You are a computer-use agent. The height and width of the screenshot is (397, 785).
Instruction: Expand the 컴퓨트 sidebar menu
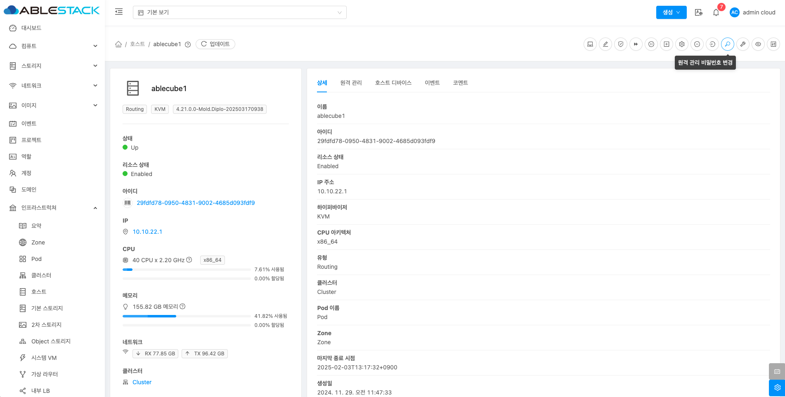coord(53,46)
